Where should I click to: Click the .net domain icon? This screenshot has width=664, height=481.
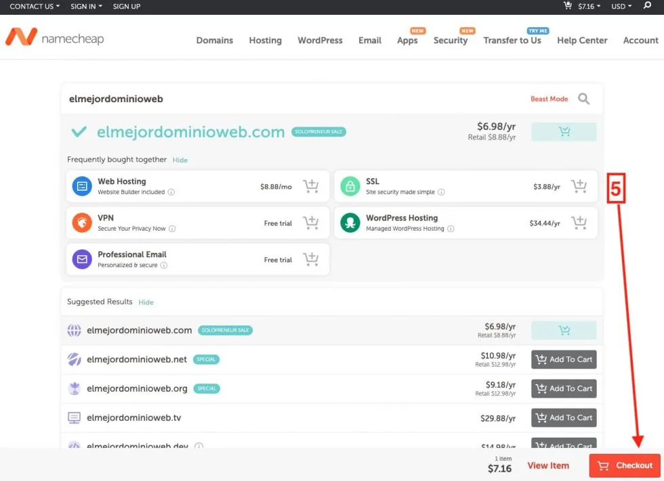74,359
